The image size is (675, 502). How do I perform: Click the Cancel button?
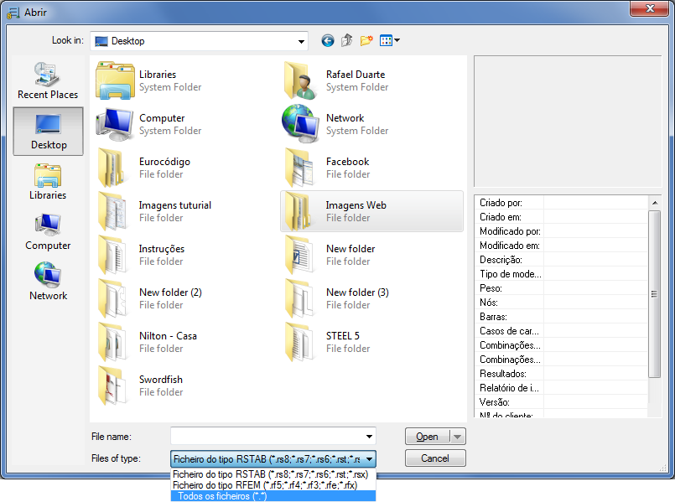[x=435, y=458]
